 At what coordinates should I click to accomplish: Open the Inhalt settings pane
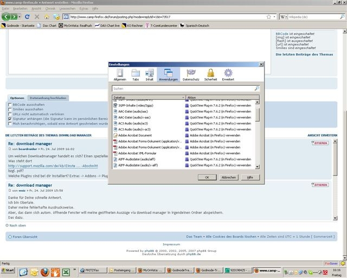(149, 74)
